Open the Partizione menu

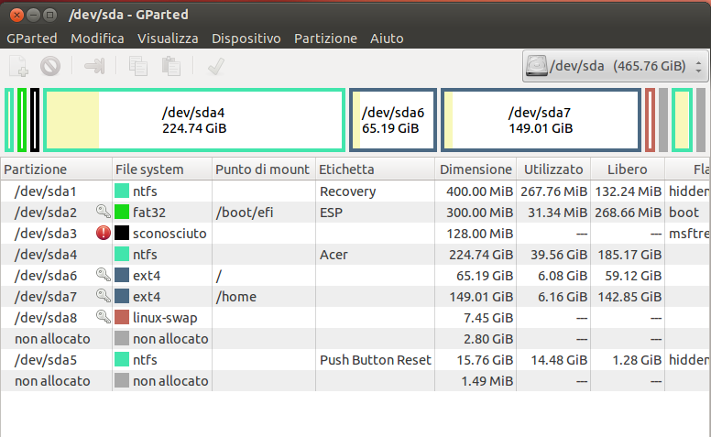(325, 38)
